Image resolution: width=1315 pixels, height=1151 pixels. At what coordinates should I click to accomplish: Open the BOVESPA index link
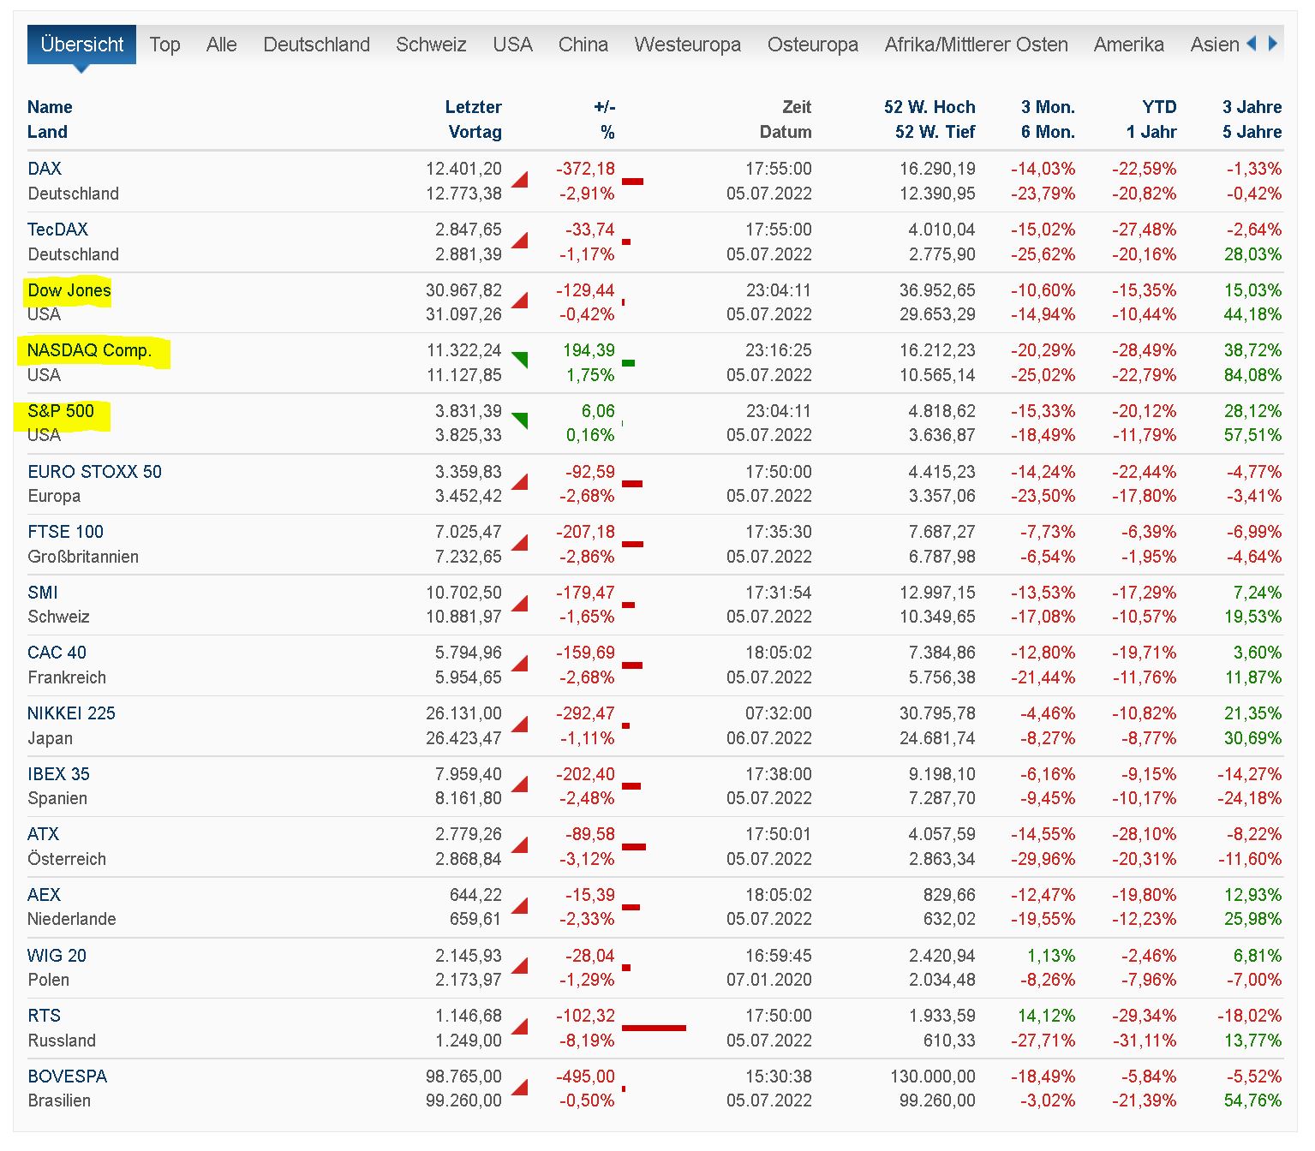(x=67, y=1076)
